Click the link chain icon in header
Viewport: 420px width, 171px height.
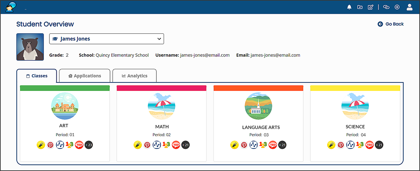tap(386, 7)
